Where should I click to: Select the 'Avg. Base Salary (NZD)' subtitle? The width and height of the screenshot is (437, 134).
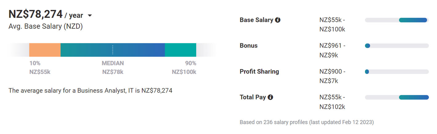click(46, 26)
